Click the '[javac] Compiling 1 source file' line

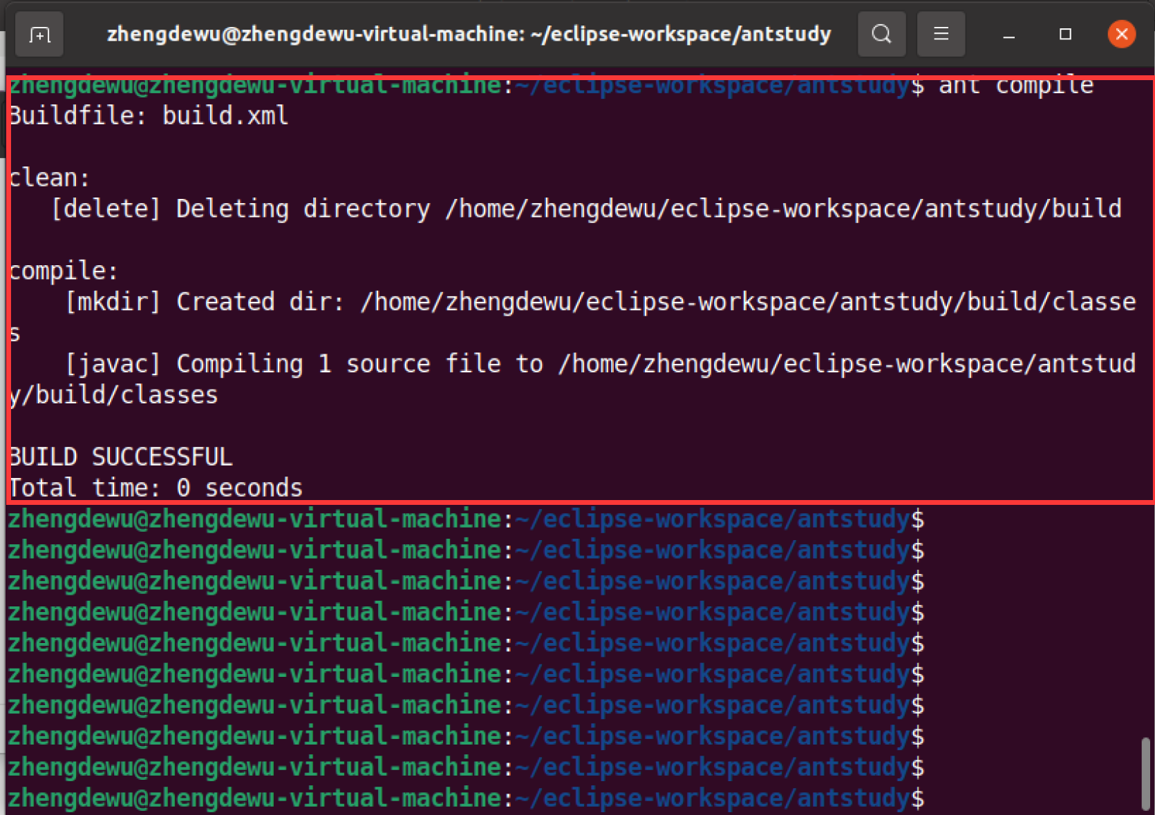point(600,364)
